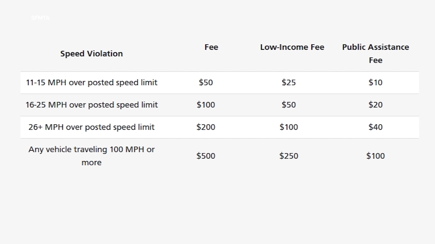The width and height of the screenshot is (435, 244).
Task: Click the $100 public assistance fee for 100 MPH
Action: point(376,156)
